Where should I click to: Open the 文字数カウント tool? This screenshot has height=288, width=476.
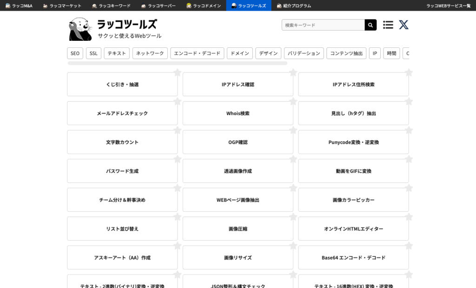click(122, 142)
